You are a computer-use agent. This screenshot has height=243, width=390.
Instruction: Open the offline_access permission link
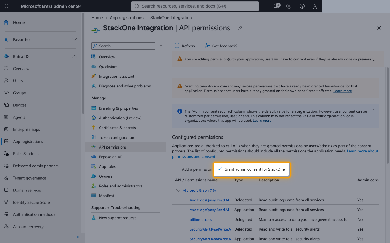201,220
